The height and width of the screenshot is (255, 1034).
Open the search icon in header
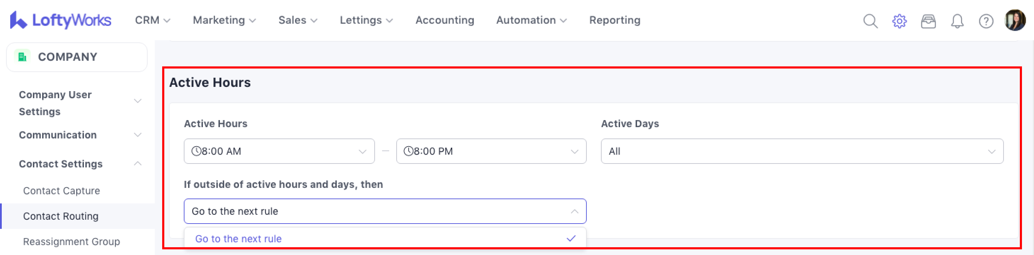point(870,21)
